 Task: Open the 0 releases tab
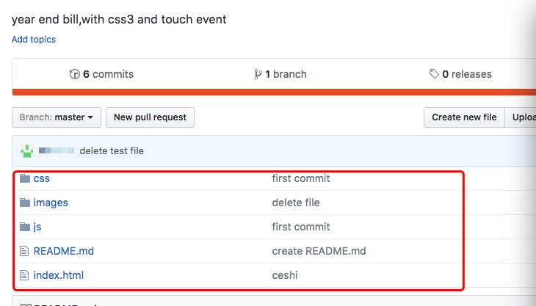click(460, 74)
